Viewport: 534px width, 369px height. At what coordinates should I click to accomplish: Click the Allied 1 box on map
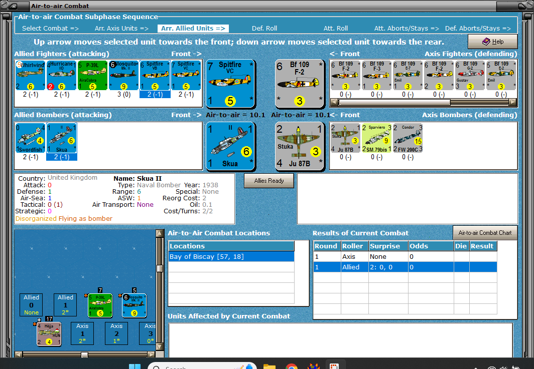(x=65, y=305)
